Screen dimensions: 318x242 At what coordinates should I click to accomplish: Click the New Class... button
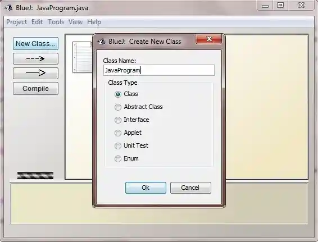[35, 44]
